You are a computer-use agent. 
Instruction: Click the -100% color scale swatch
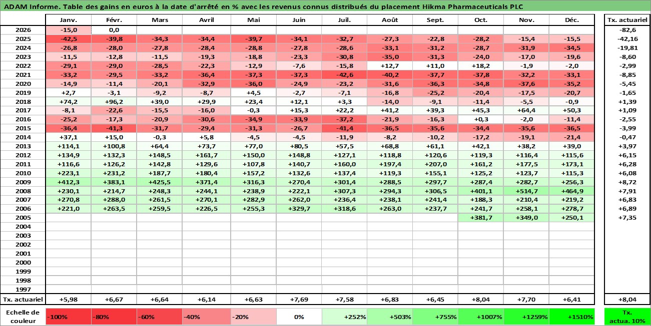[68, 317]
